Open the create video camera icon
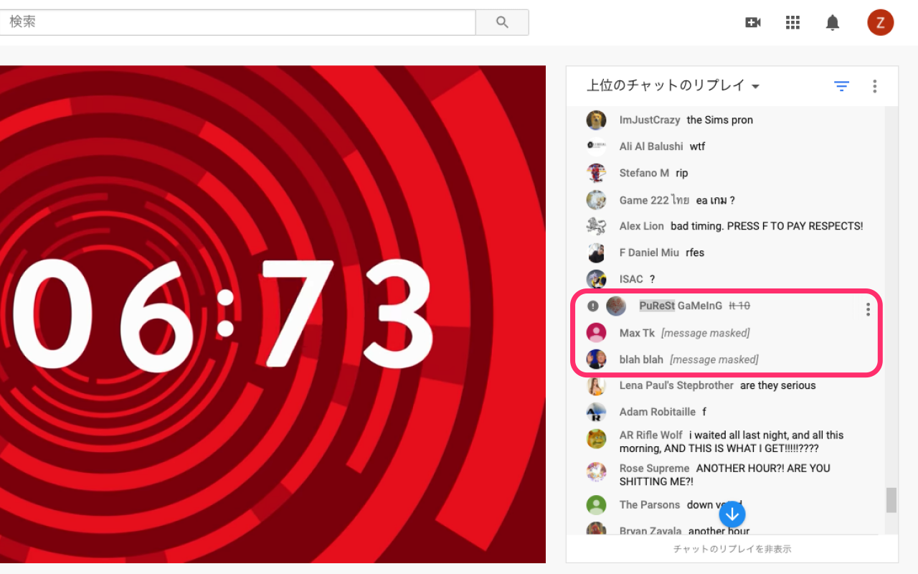Viewport: 918px width, 574px height. pos(753,22)
